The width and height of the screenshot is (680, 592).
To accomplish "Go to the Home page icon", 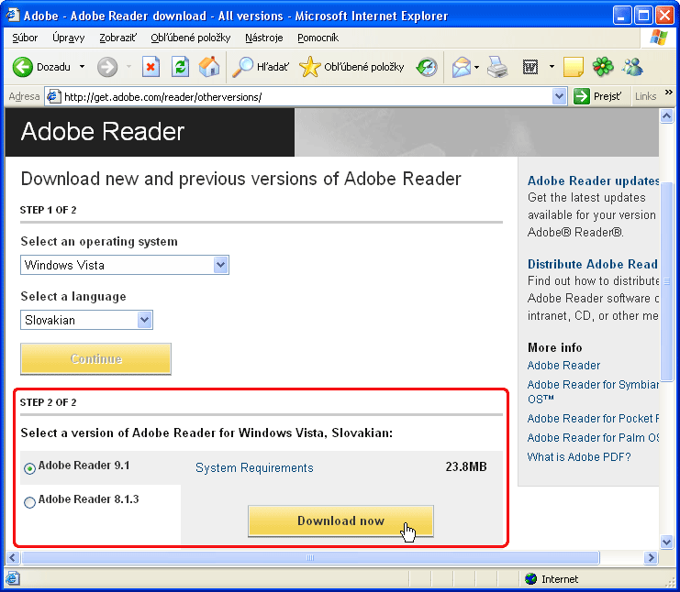I will pyautogui.click(x=209, y=67).
